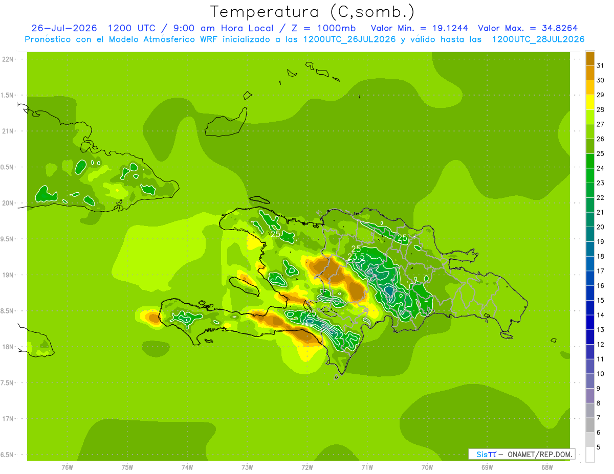Select the date text "26-Jul-2026"
The width and height of the screenshot is (614, 474).
(x=63, y=28)
